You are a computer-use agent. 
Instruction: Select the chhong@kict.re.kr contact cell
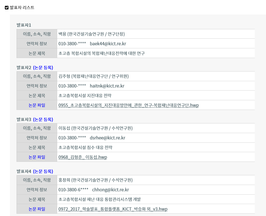pos(156,190)
